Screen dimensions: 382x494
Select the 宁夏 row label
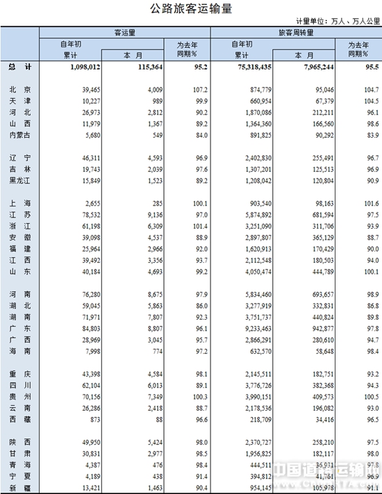(x=20, y=476)
